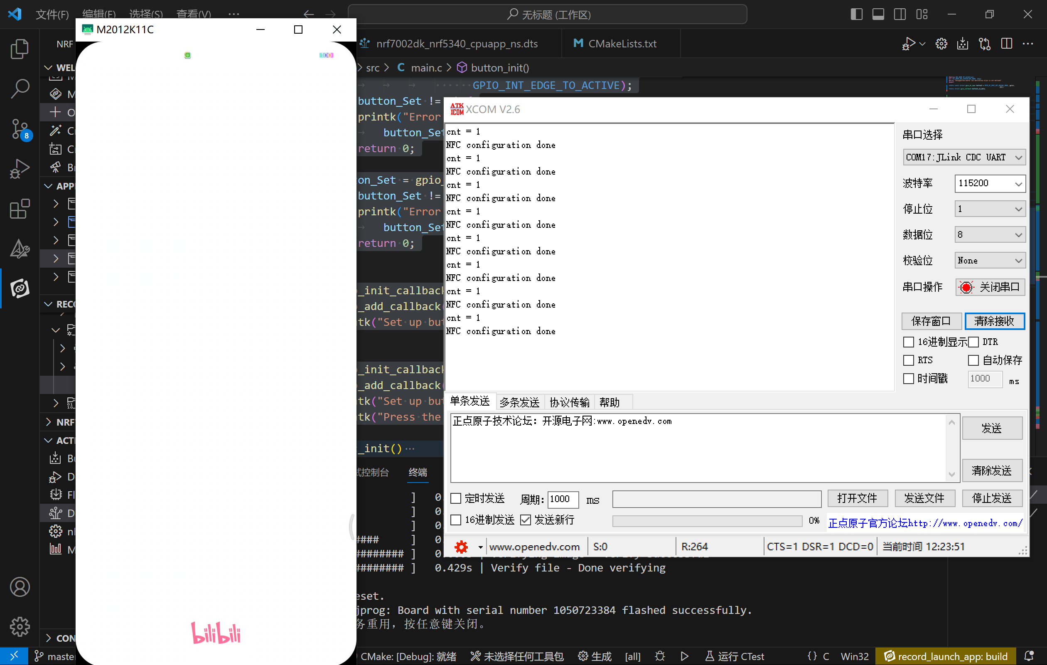Screen dimensions: 1047x665
Task: Open the CMakeLists.txt editor tab
Action: coord(621,44)
